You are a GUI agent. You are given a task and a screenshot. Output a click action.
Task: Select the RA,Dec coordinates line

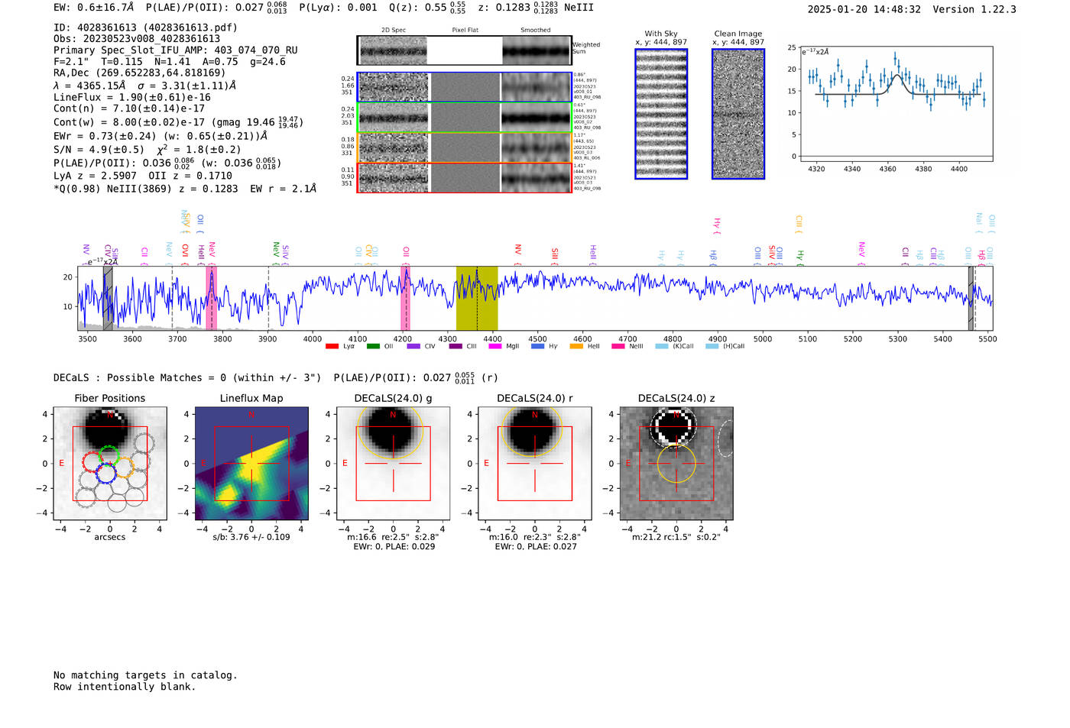click(x=139, y=73)
